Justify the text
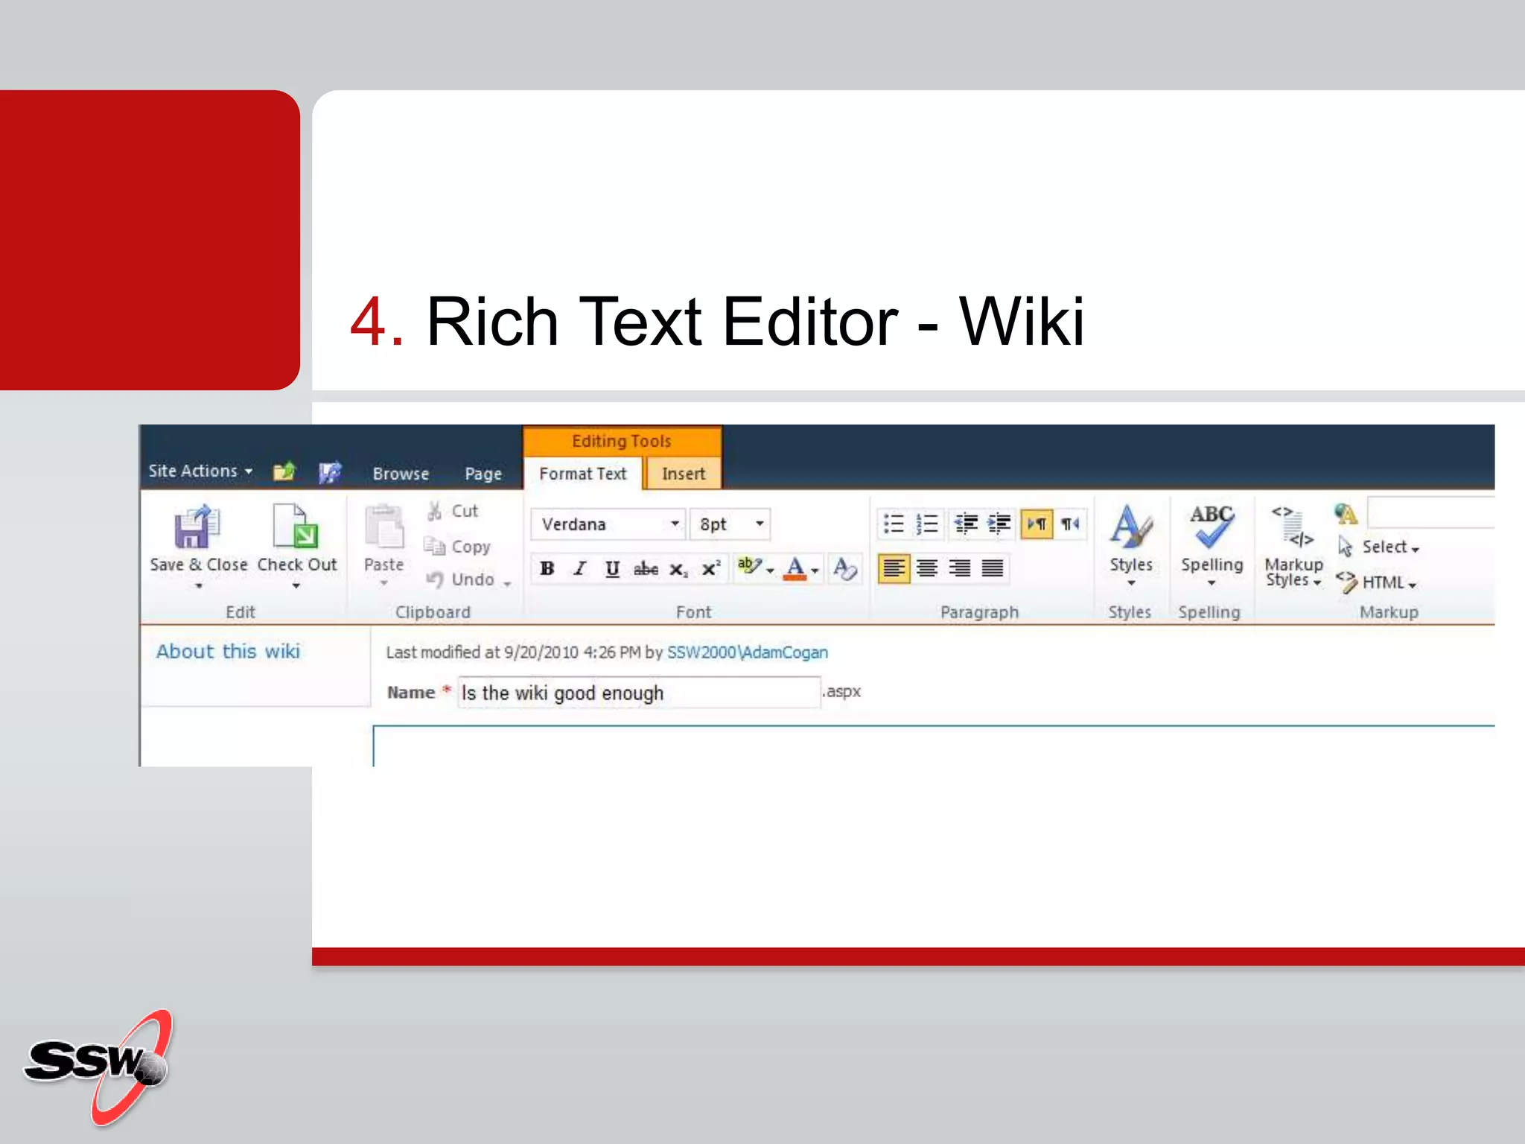 pyautogui.click(x=993, y=569)
